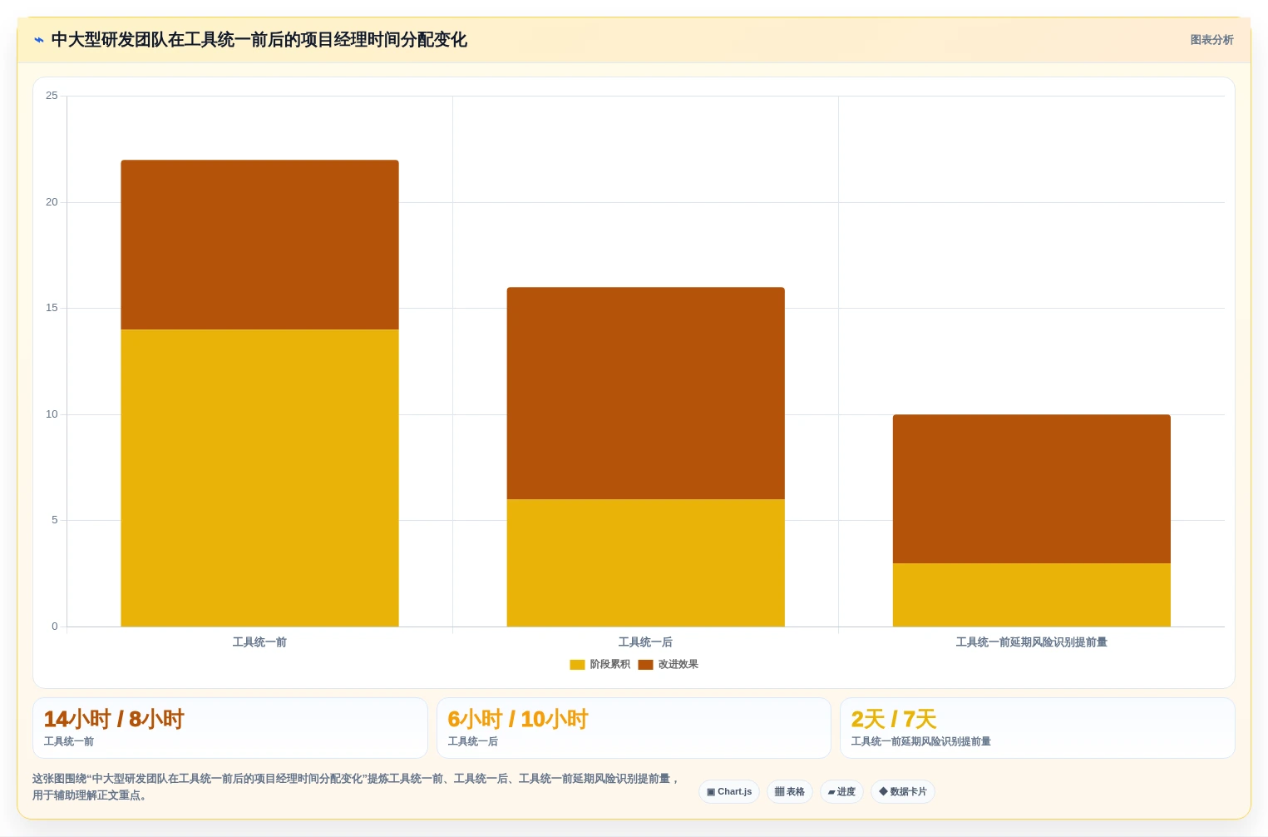The height and width of the screenshot is (837, 1268).
Task: Toggle the 阶段累积 legend item
Action: (x=599, y=664)
